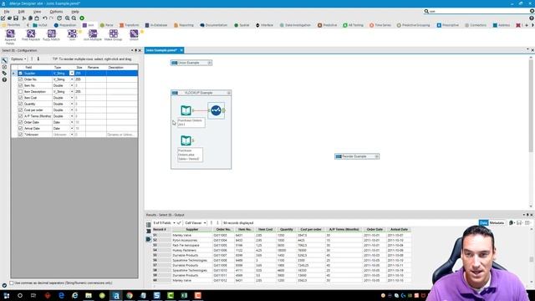Select the Fuzzy Match tool
This screenshot has width=535, height=301.
(x=51, y=35)
